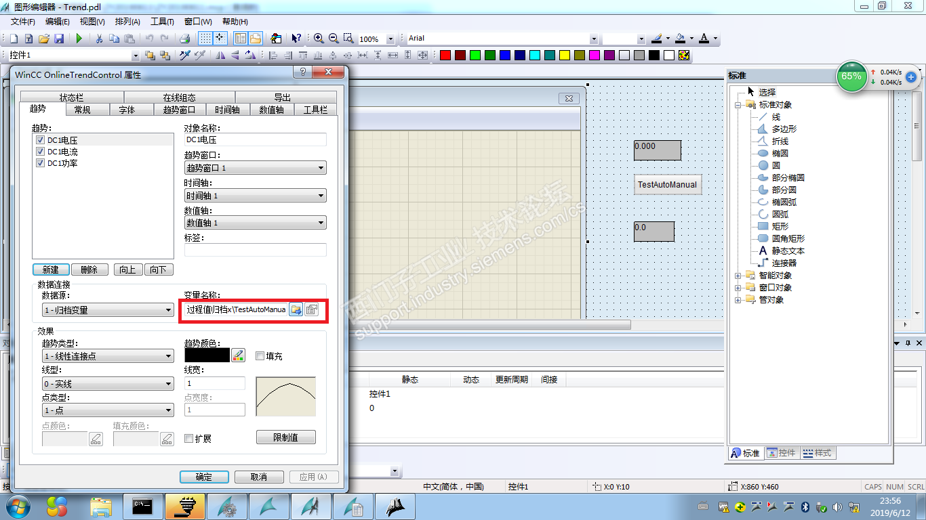Open the What's This help pointer tool

click(296, 39)
